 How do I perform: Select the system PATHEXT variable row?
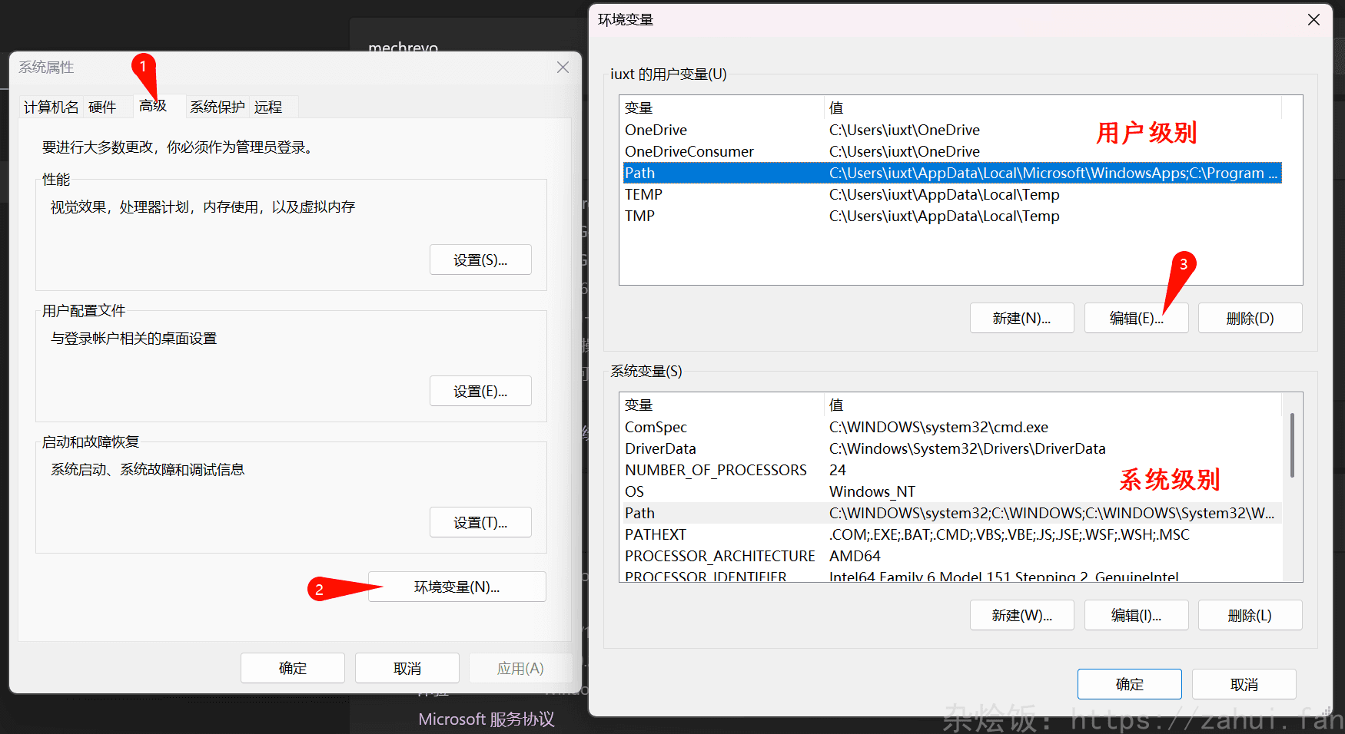tap(951, 535)
